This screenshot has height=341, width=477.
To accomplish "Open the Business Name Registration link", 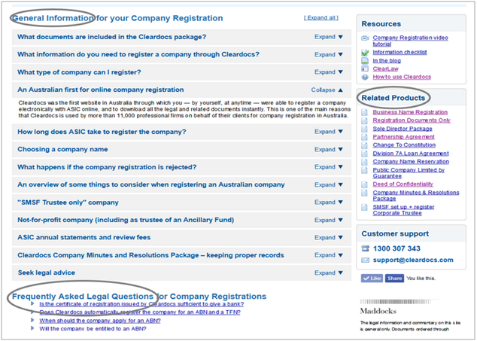I will tap(410, 112).
